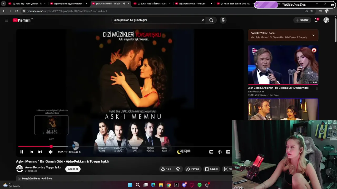Open File Explorer from the taskbar
The width and height of the screenshot is (337, 189).
click(x=161, y=185)
